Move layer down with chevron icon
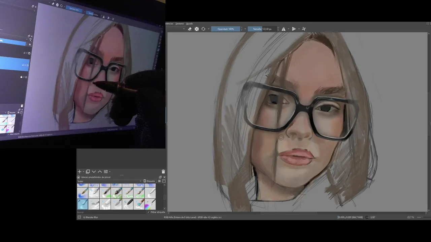This screenshot has height=242, width=431. point(94,171)
